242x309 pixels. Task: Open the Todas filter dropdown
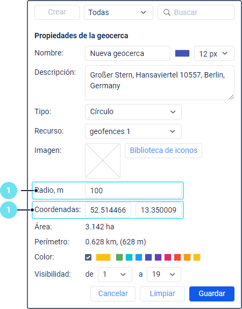[118, 12]
